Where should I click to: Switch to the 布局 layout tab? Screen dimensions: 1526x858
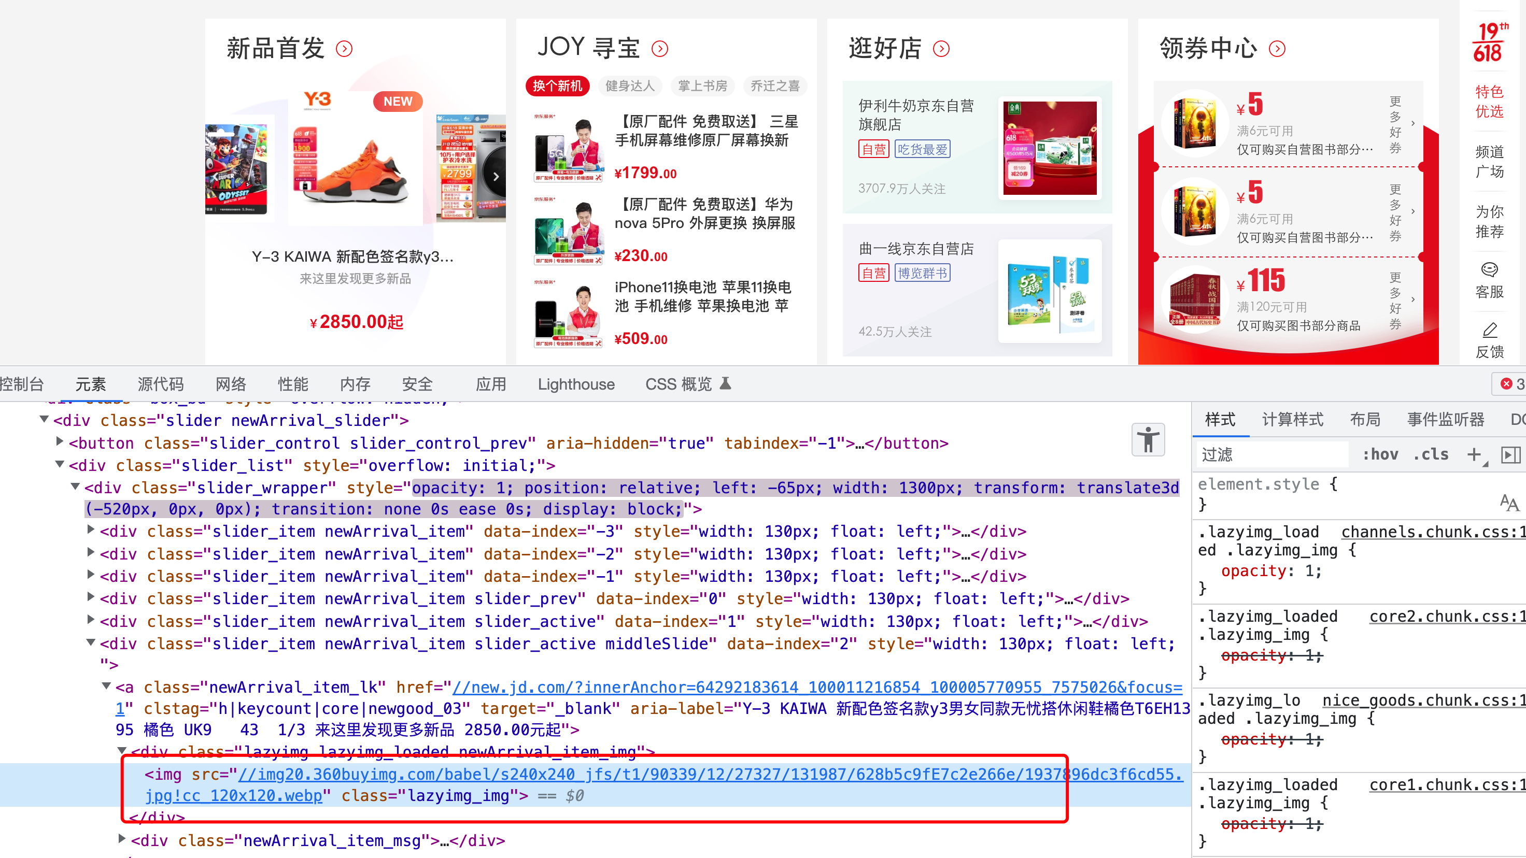click(1365, 420)
